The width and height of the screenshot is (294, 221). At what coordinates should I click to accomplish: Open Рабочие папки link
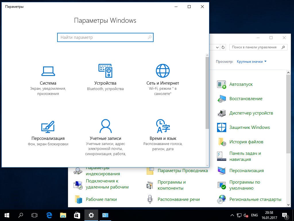pos(101,199)
